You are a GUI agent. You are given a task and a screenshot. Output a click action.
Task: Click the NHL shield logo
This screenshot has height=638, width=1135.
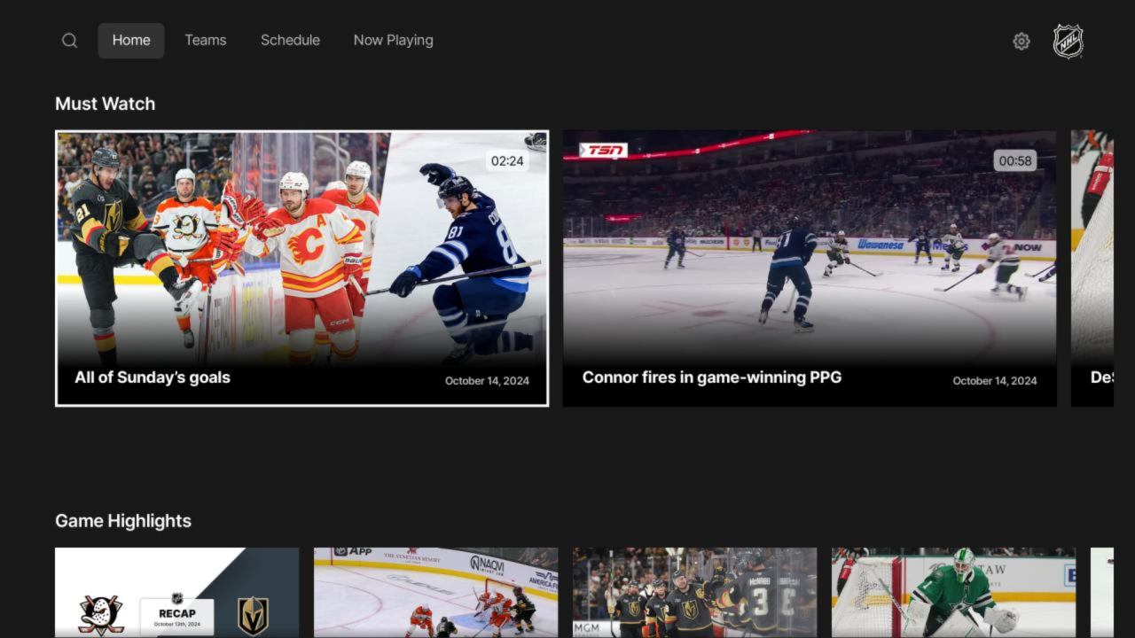pos(1068,40)
